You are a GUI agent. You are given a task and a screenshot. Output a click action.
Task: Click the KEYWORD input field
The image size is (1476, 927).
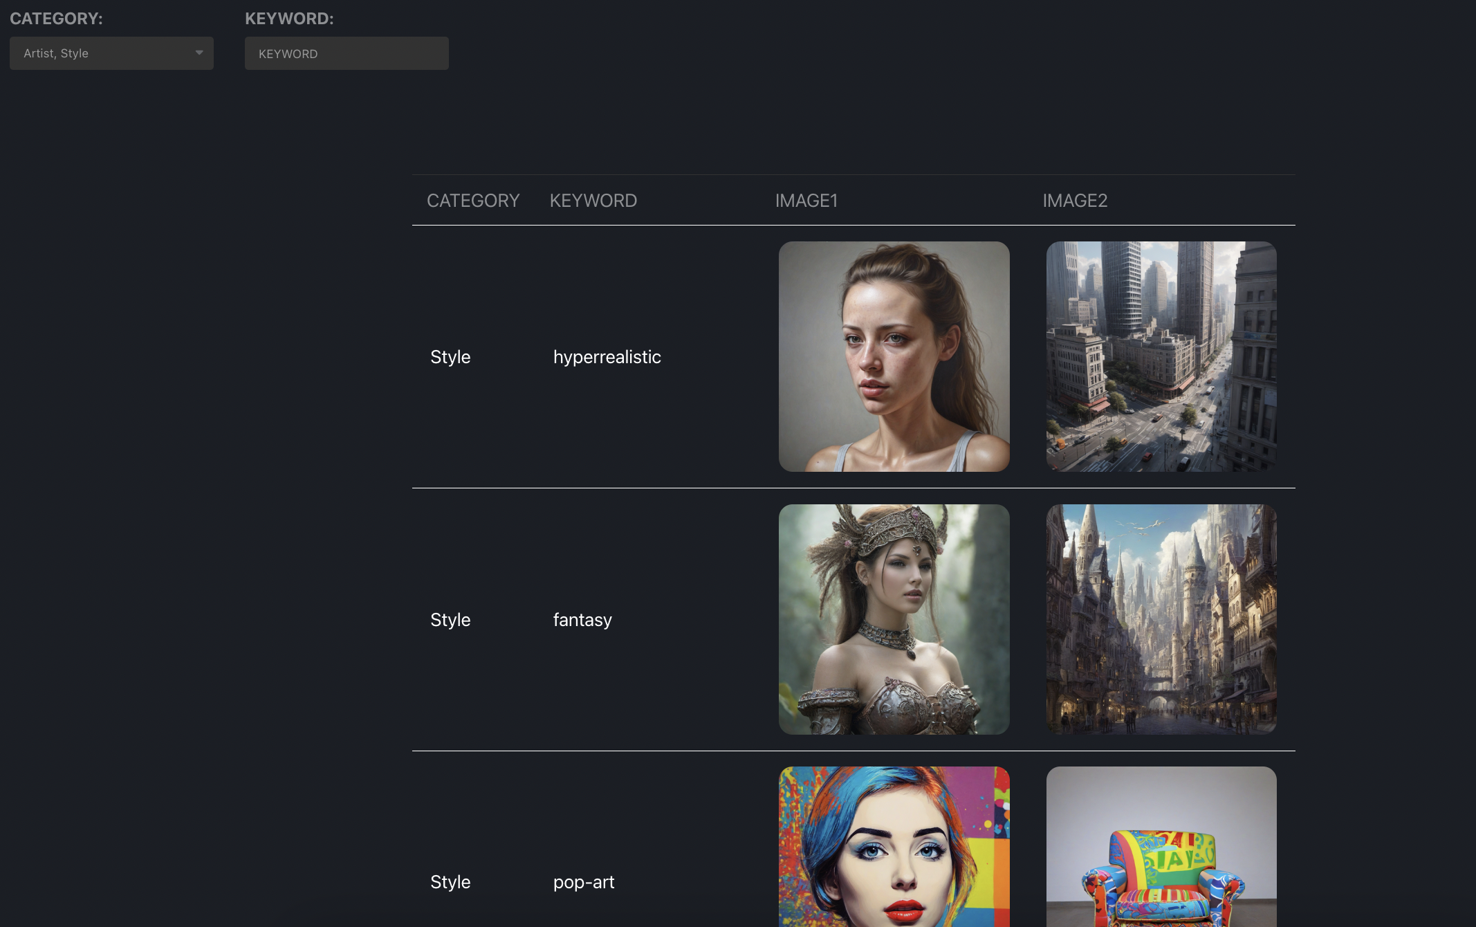coord(346,53)
